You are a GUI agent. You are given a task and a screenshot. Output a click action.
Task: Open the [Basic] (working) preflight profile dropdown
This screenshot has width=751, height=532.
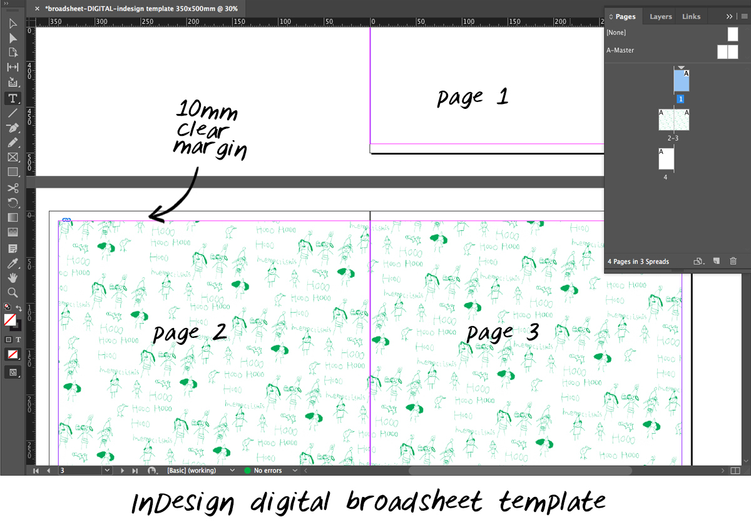pyautogui.click(x=232, y=470)
